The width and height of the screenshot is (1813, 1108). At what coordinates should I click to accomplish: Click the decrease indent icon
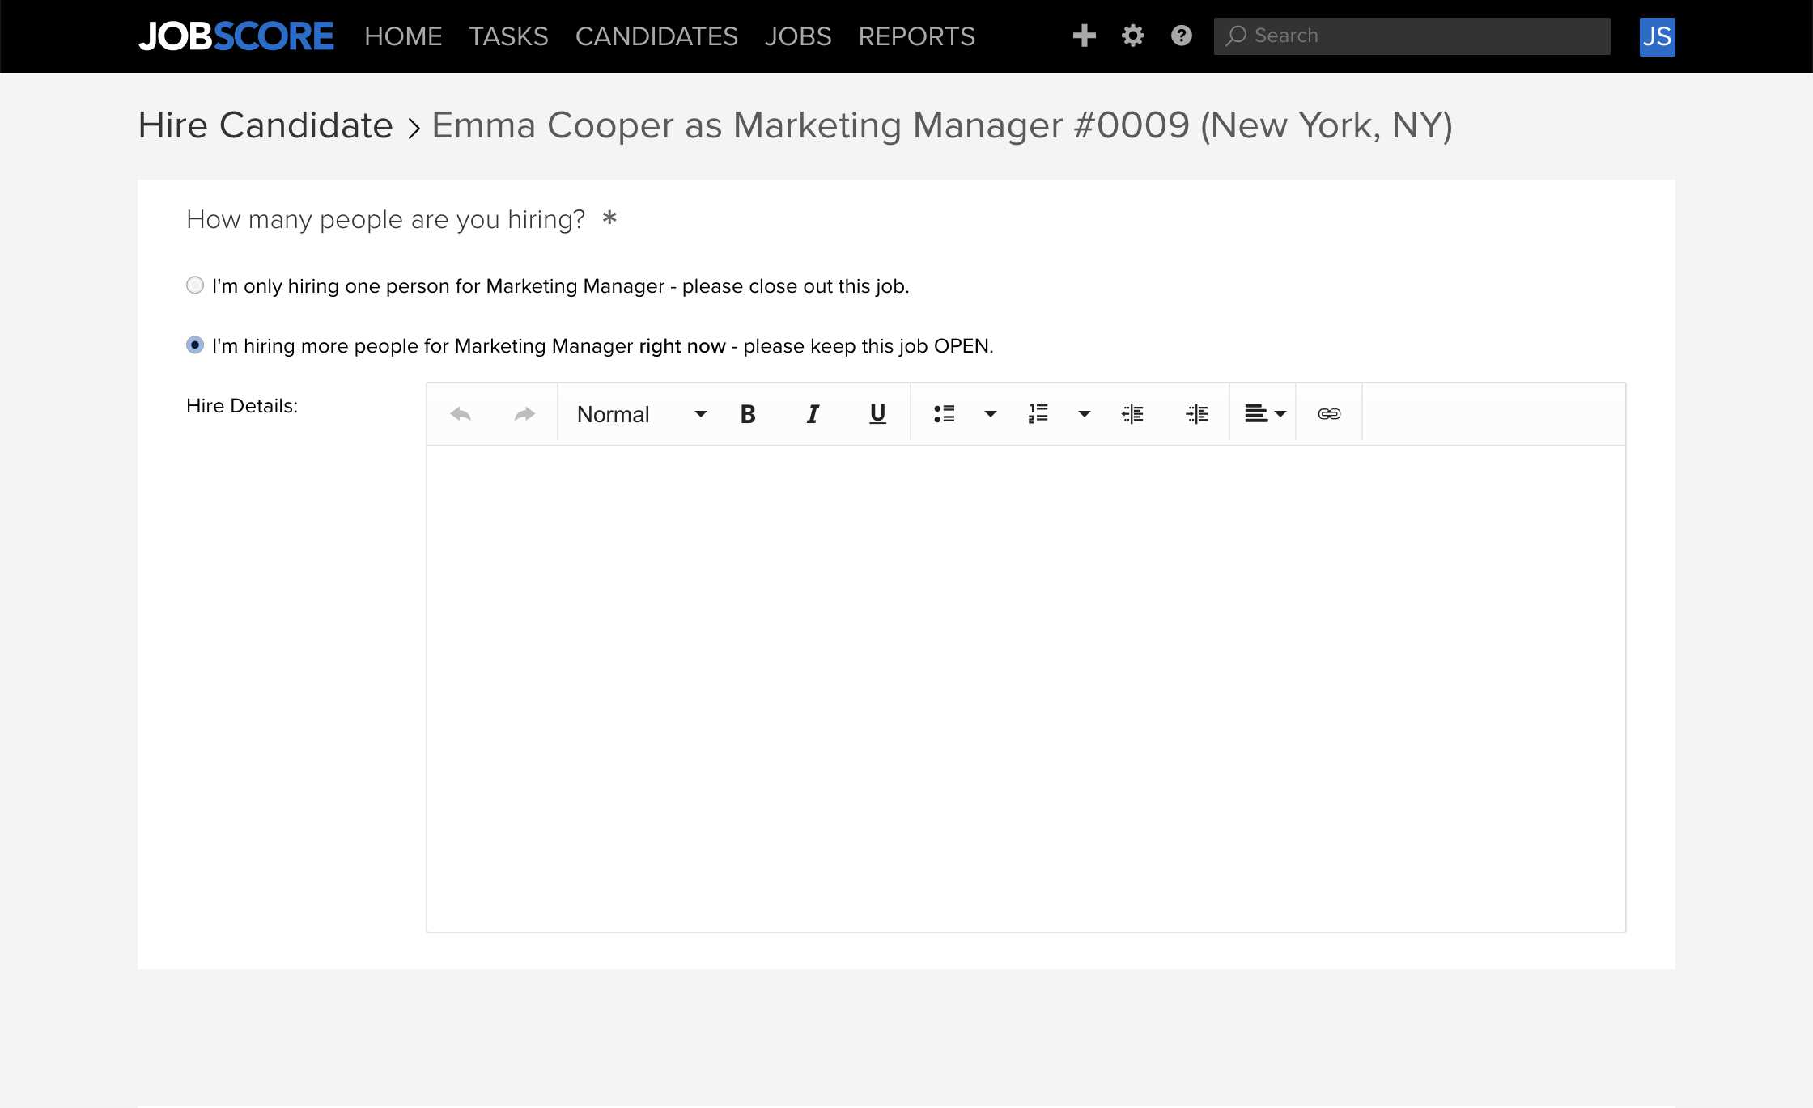[1132, 414]
